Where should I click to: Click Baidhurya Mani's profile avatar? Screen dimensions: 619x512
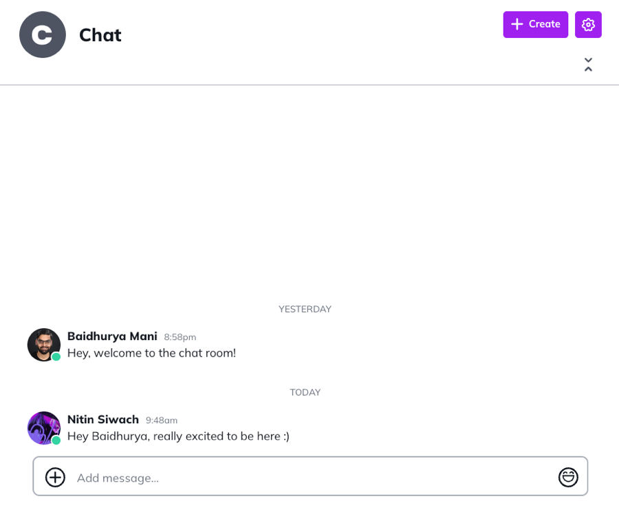coord(43,344)
